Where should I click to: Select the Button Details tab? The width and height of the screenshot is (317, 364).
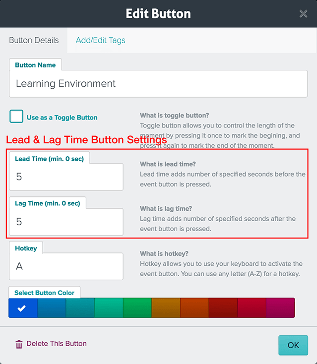click(34, 40)
